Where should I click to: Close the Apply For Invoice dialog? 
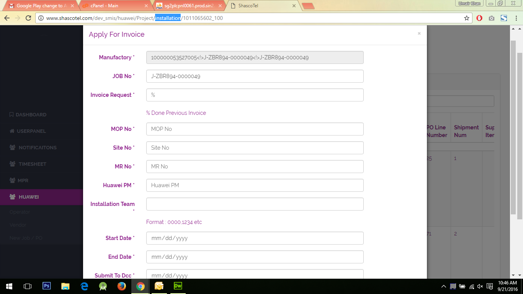point(419,34)
